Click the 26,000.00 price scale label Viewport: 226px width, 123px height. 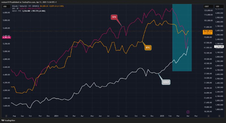208,93
